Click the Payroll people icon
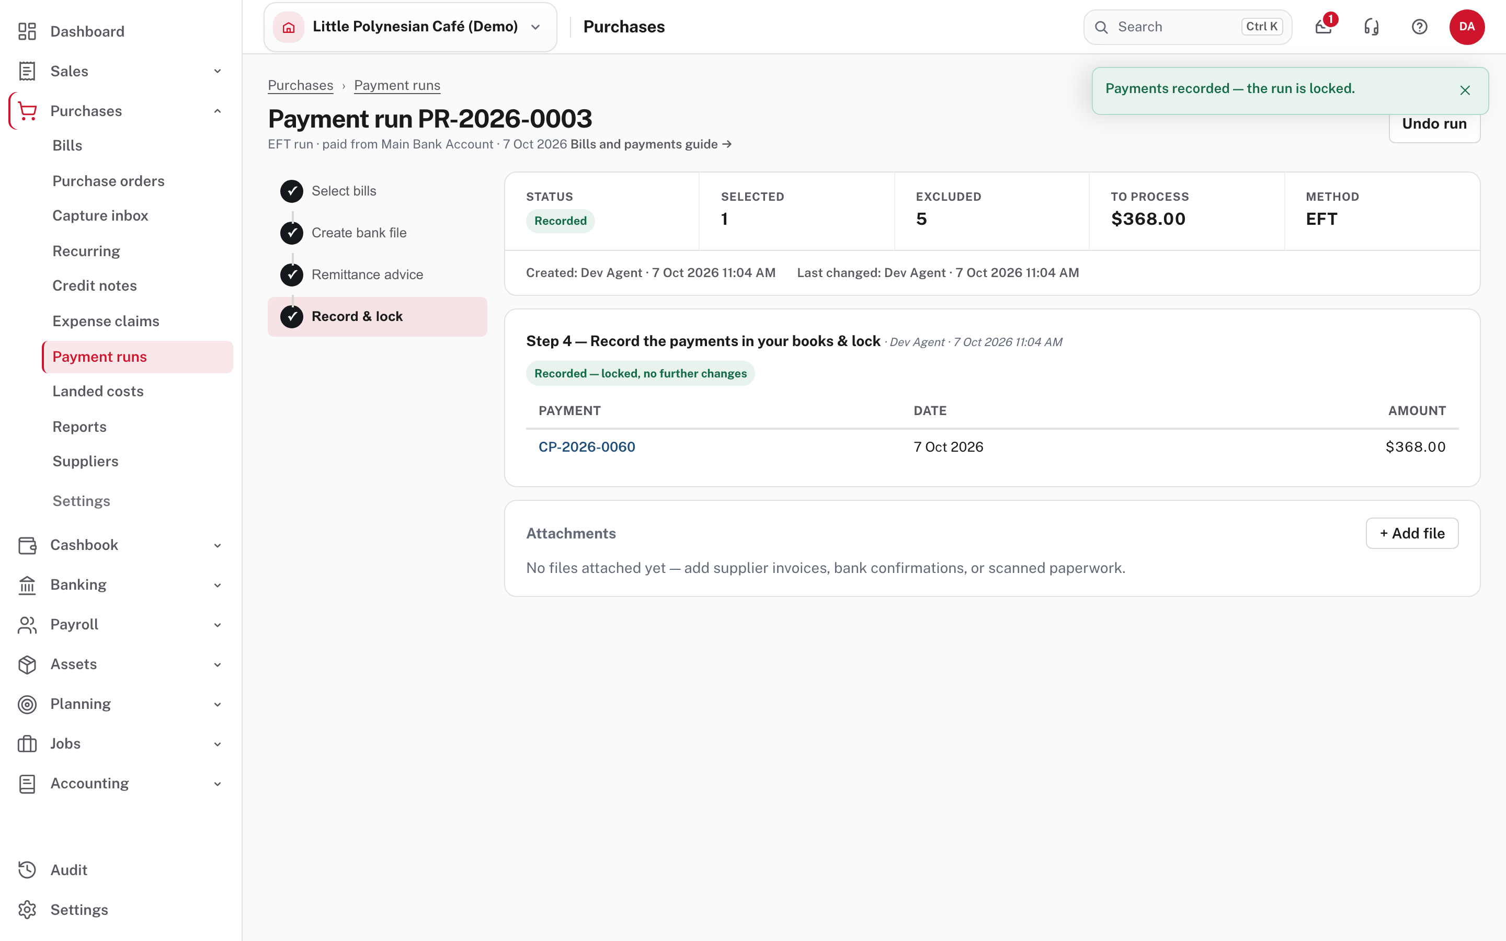The width and height of the screenshot is (1506, 941). point(27,625)
